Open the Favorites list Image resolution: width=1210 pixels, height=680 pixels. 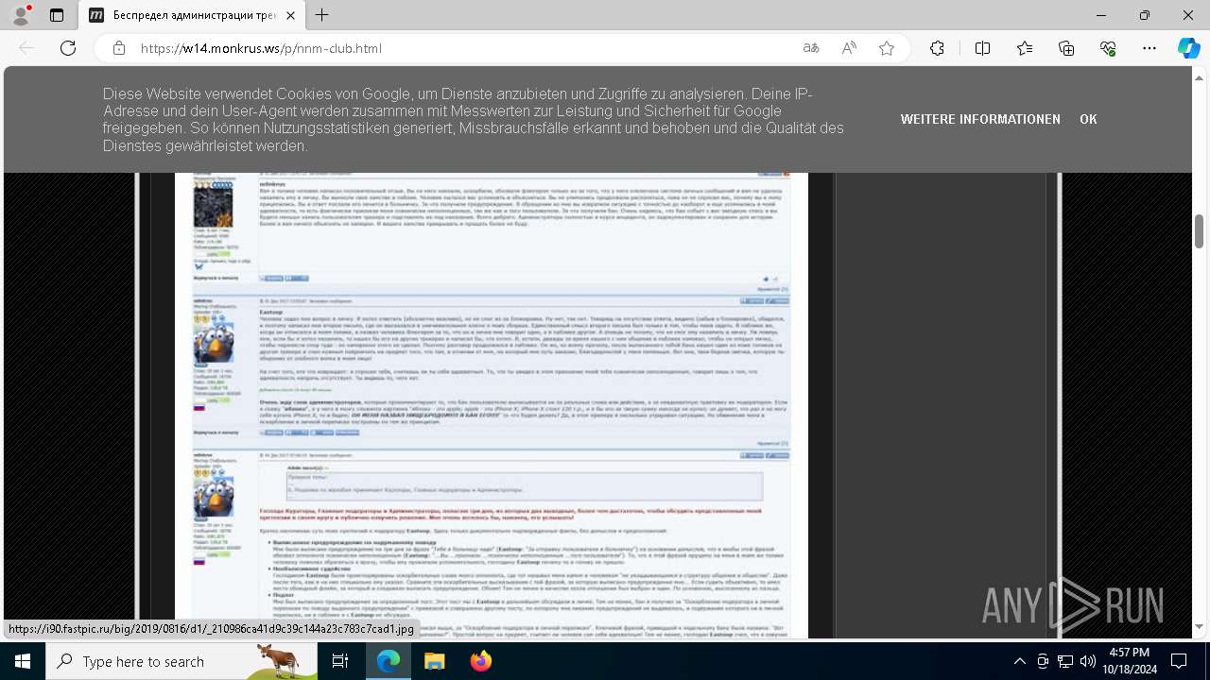[1025, 48]
